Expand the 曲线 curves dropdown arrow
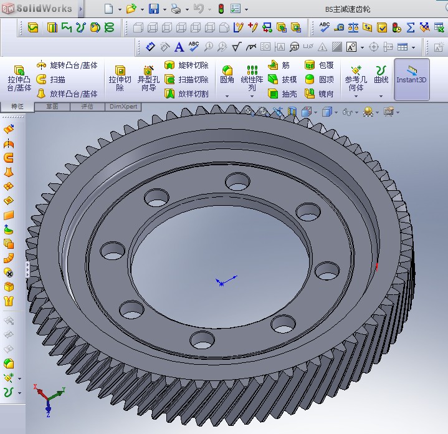 point(381,97)
